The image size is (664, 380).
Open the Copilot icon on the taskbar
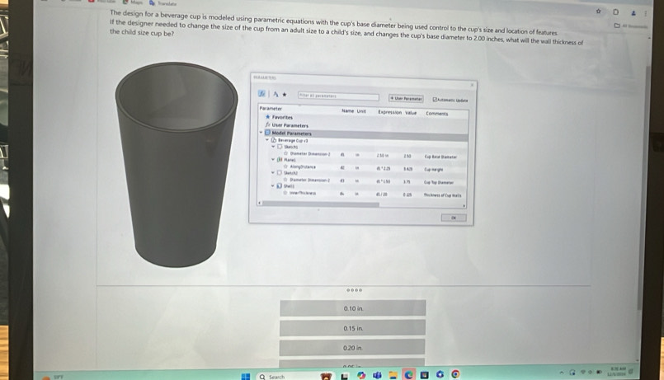point(361,375)
